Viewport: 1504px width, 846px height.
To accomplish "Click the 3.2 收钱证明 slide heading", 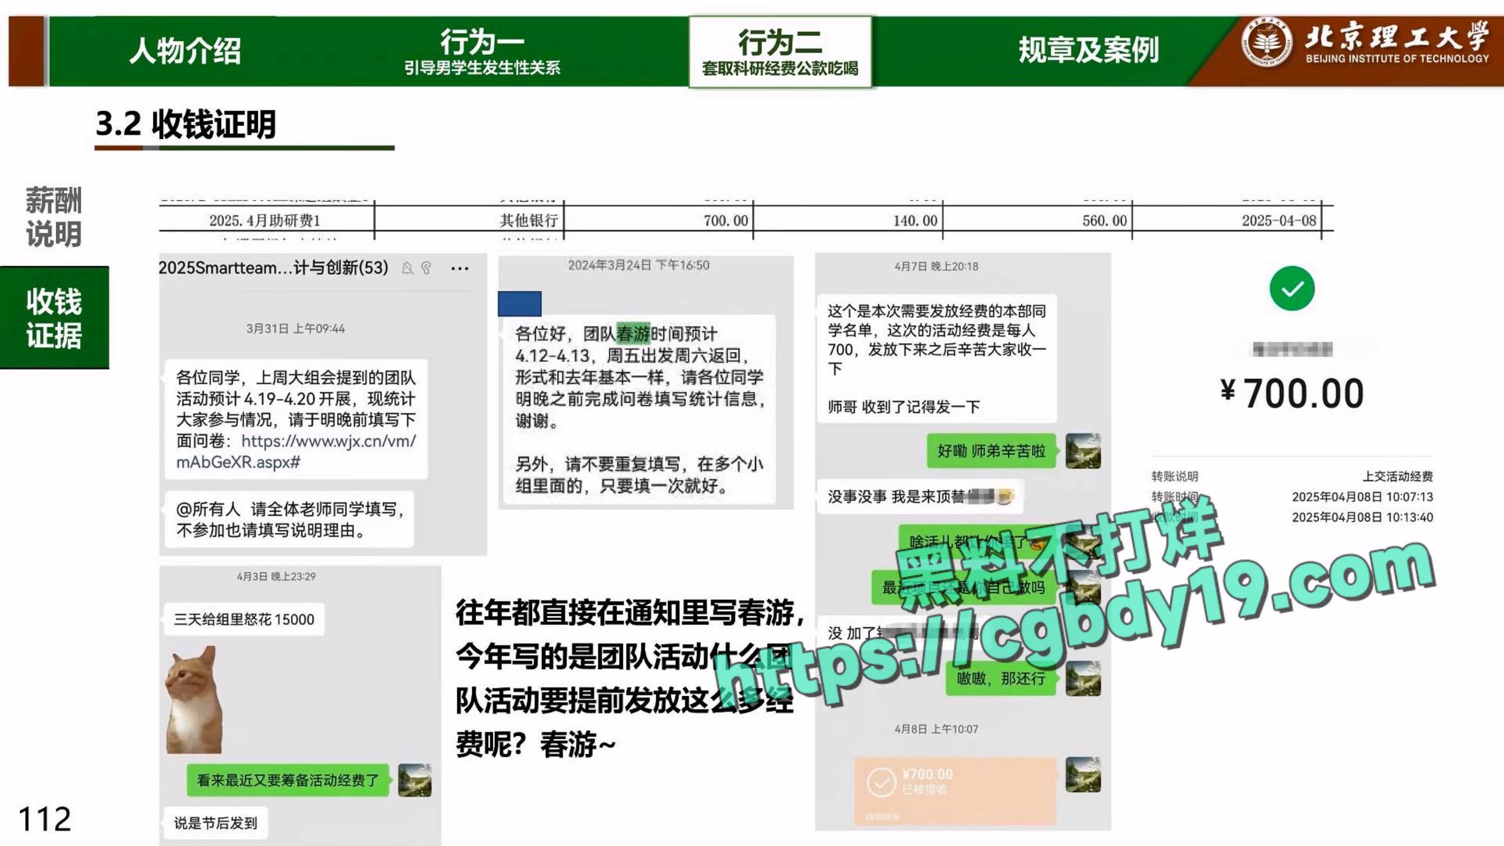I will (x=185, y=124).
